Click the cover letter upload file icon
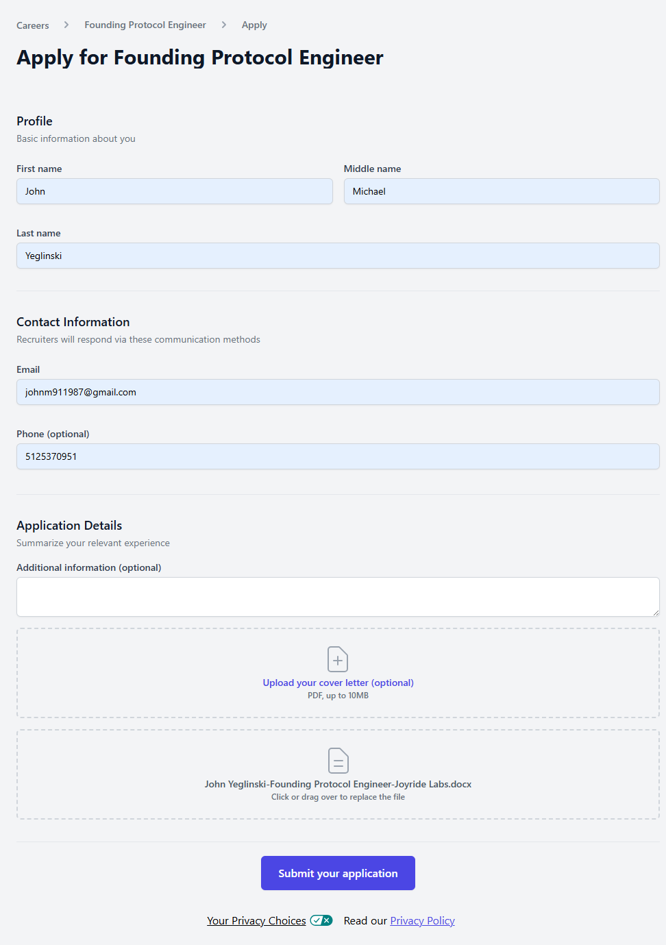Screen dimensions: 666x945 (338, 659)
